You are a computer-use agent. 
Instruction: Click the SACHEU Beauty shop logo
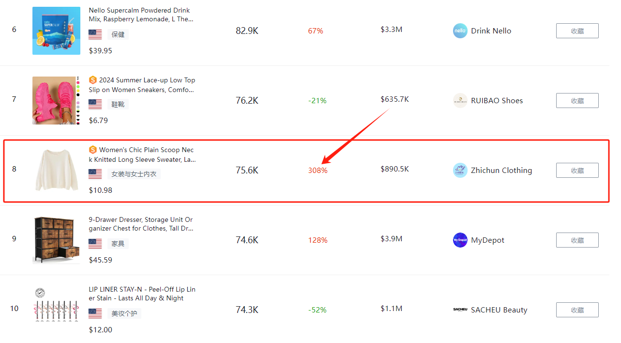click(x=460, y=310)
